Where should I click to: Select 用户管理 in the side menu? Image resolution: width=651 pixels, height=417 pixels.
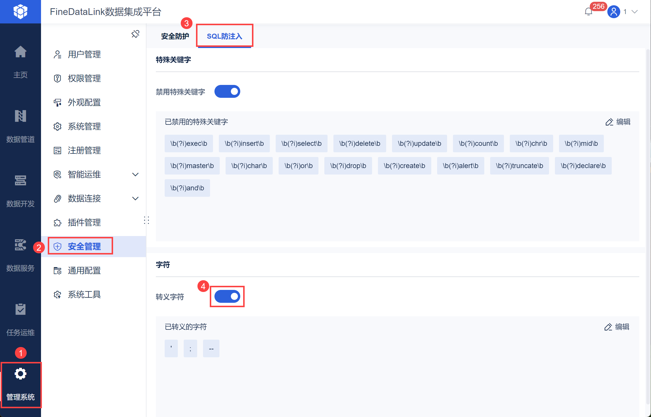click(84, 54)
